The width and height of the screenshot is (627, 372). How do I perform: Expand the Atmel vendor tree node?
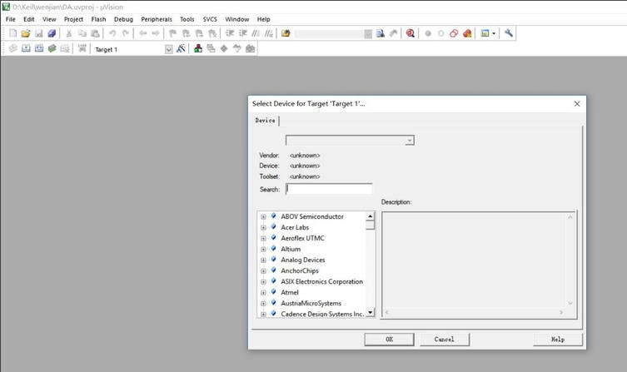click(x=263, y=292)
